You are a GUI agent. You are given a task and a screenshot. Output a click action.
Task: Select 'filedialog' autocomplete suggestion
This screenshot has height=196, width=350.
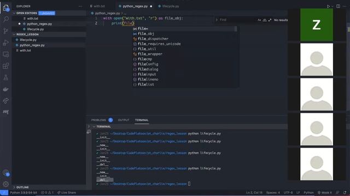point(185,69)
